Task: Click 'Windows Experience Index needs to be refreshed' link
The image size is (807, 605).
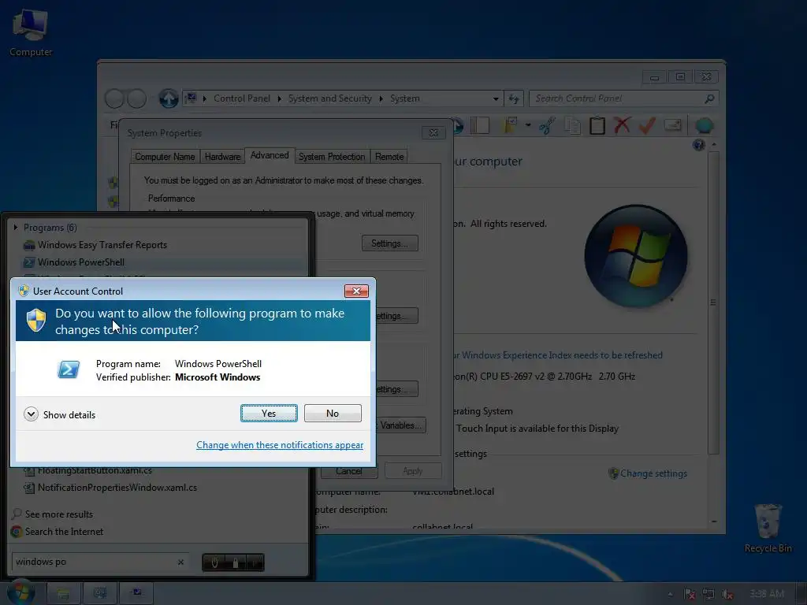Action: point(560,355)
